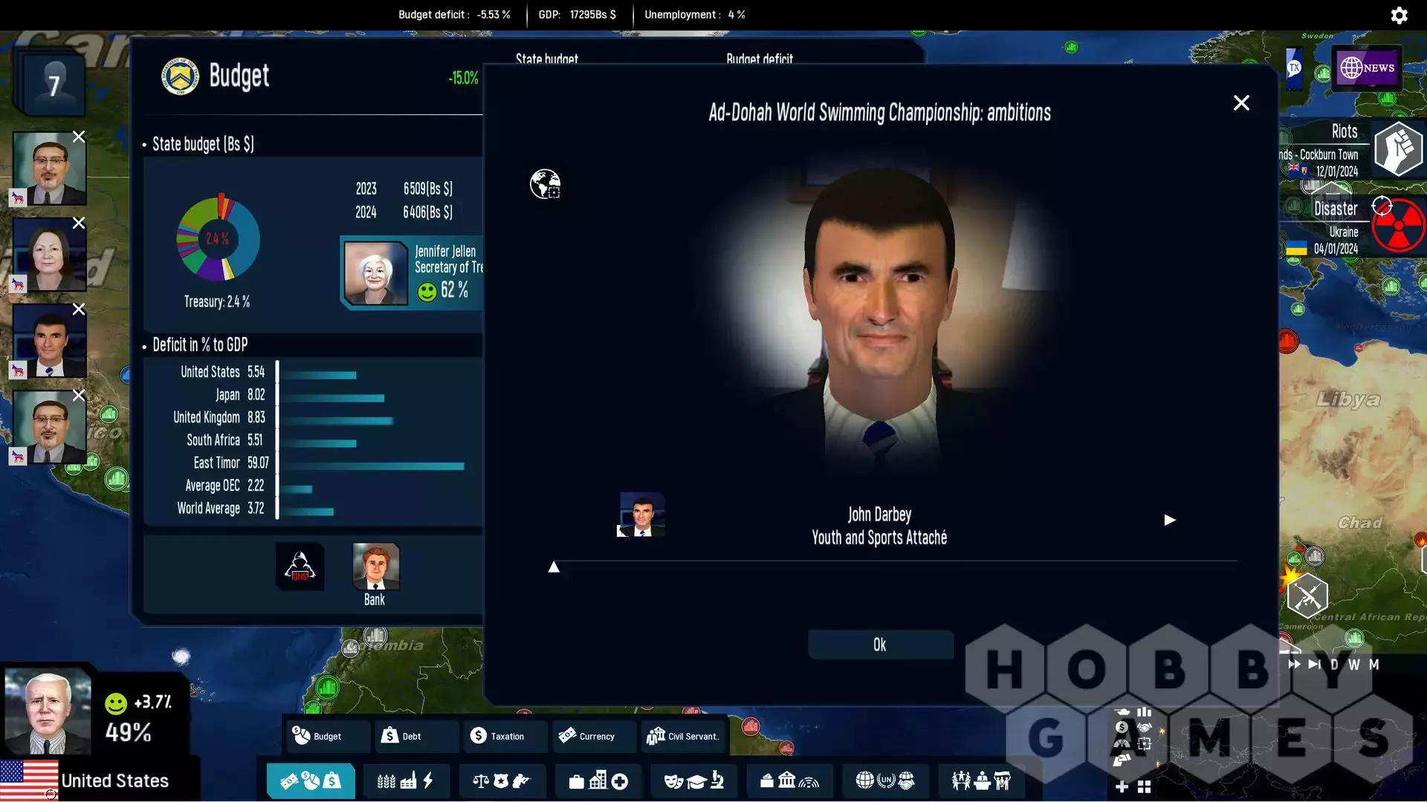This screenshot has width=1427, height=802.
Task: Click the treasury pie chart
Action: tap(218, 238)
